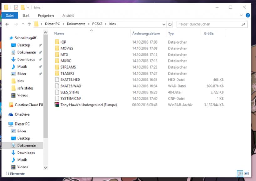
Task: Select the SKATE5.WAD file icon
Action: pyautogui.click(x=57, y=86)
